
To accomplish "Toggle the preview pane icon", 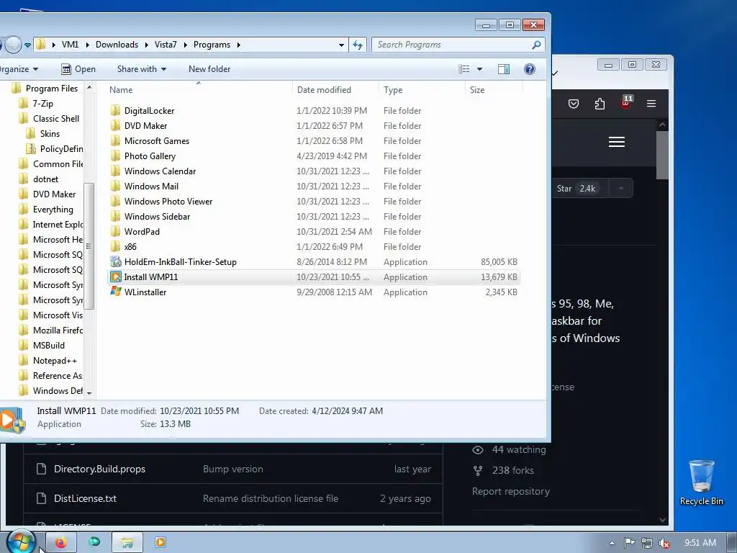I will pos(503,69).
